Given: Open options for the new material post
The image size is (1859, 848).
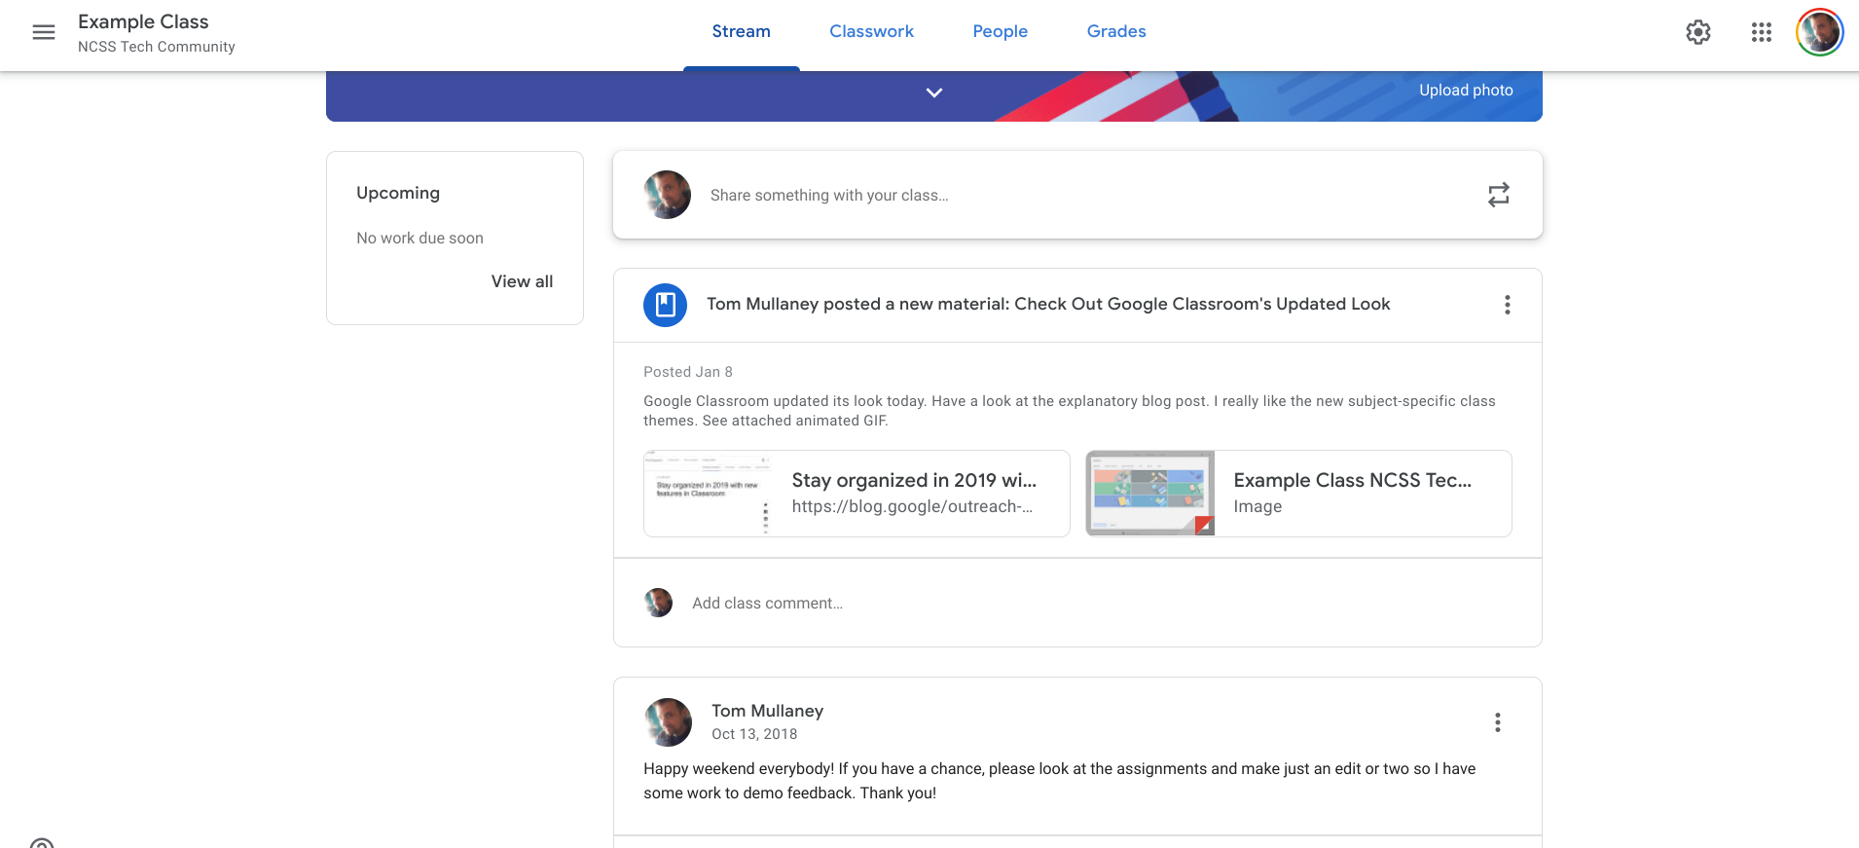Looking at the screenshot, I should tap(1508, 305).
